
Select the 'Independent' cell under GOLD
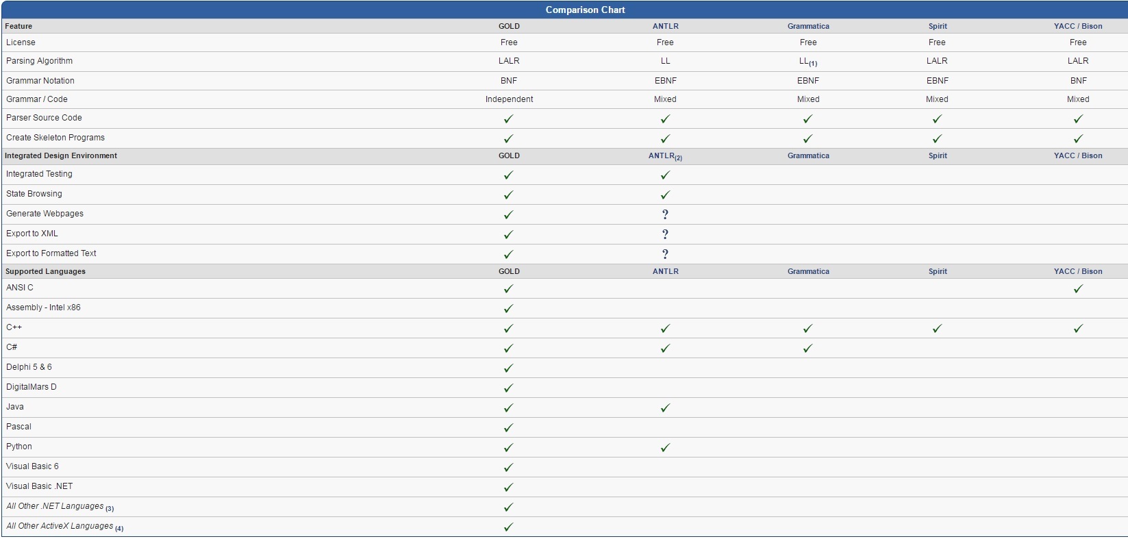[x=509, y=99]
